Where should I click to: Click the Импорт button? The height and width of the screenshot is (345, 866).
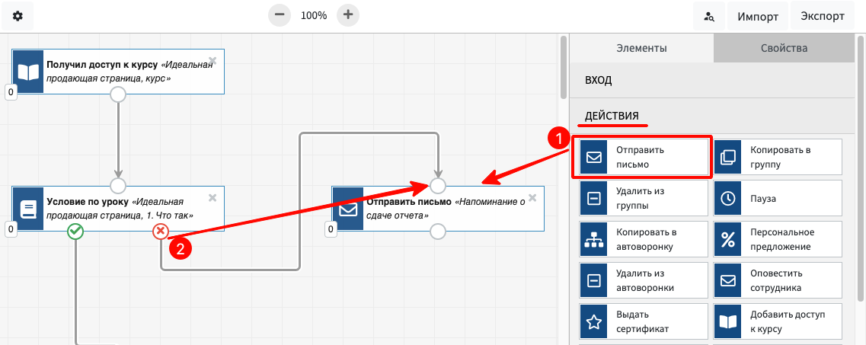pyautogui.click(x=757, y=17)
